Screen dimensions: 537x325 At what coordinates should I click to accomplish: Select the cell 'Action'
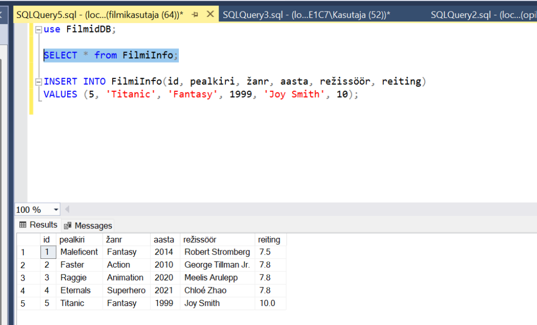[126, 265]
